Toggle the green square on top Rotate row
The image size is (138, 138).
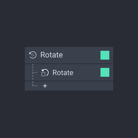[105, 55]
